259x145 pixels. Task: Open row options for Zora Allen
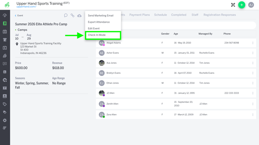coord(253,114)
